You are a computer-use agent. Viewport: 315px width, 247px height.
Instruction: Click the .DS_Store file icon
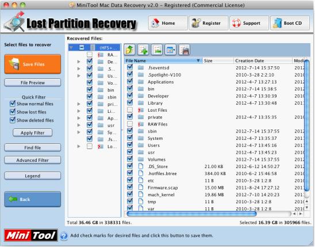[x=141, y=166]
